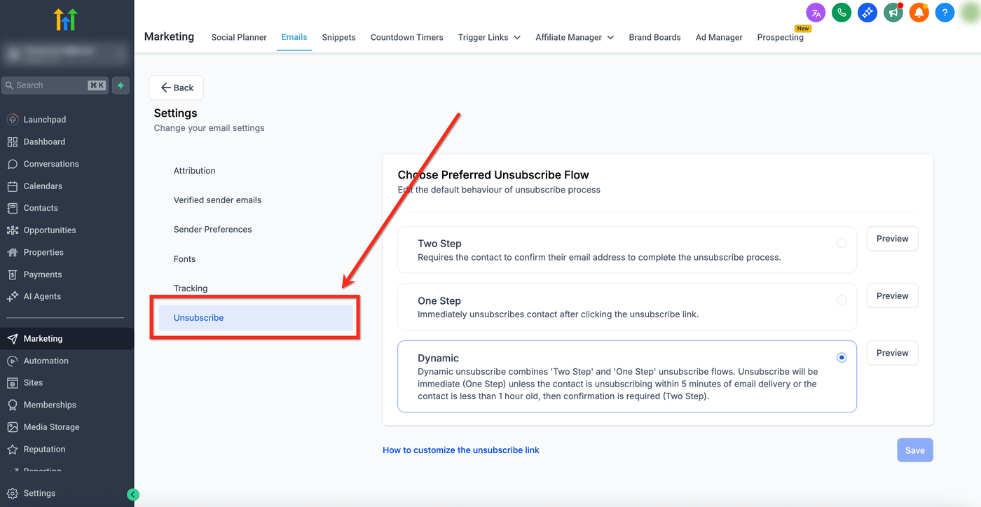The height and width of the screenshot is (507, 981).
Task: Click the Dashboard grid icon in sidebar
Action: (13, 141)
